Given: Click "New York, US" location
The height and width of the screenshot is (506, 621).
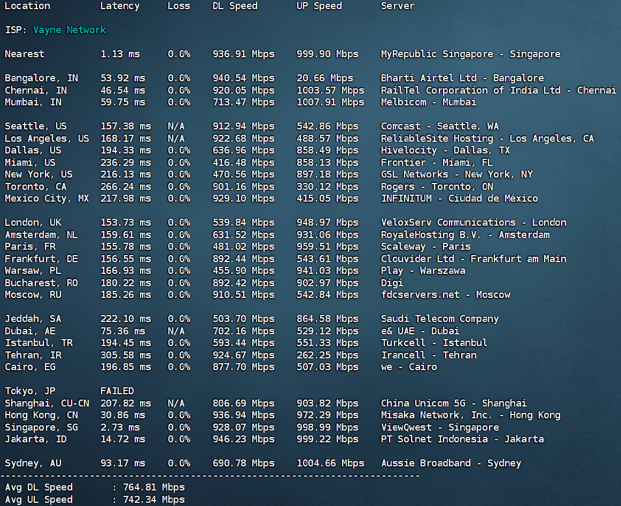Looking at the screenshot, I should [x=38, y=174].
